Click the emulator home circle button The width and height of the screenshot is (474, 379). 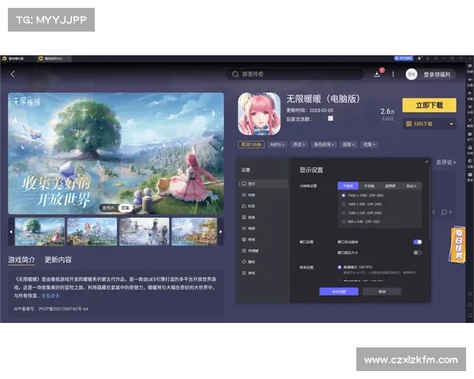[470, 305]
